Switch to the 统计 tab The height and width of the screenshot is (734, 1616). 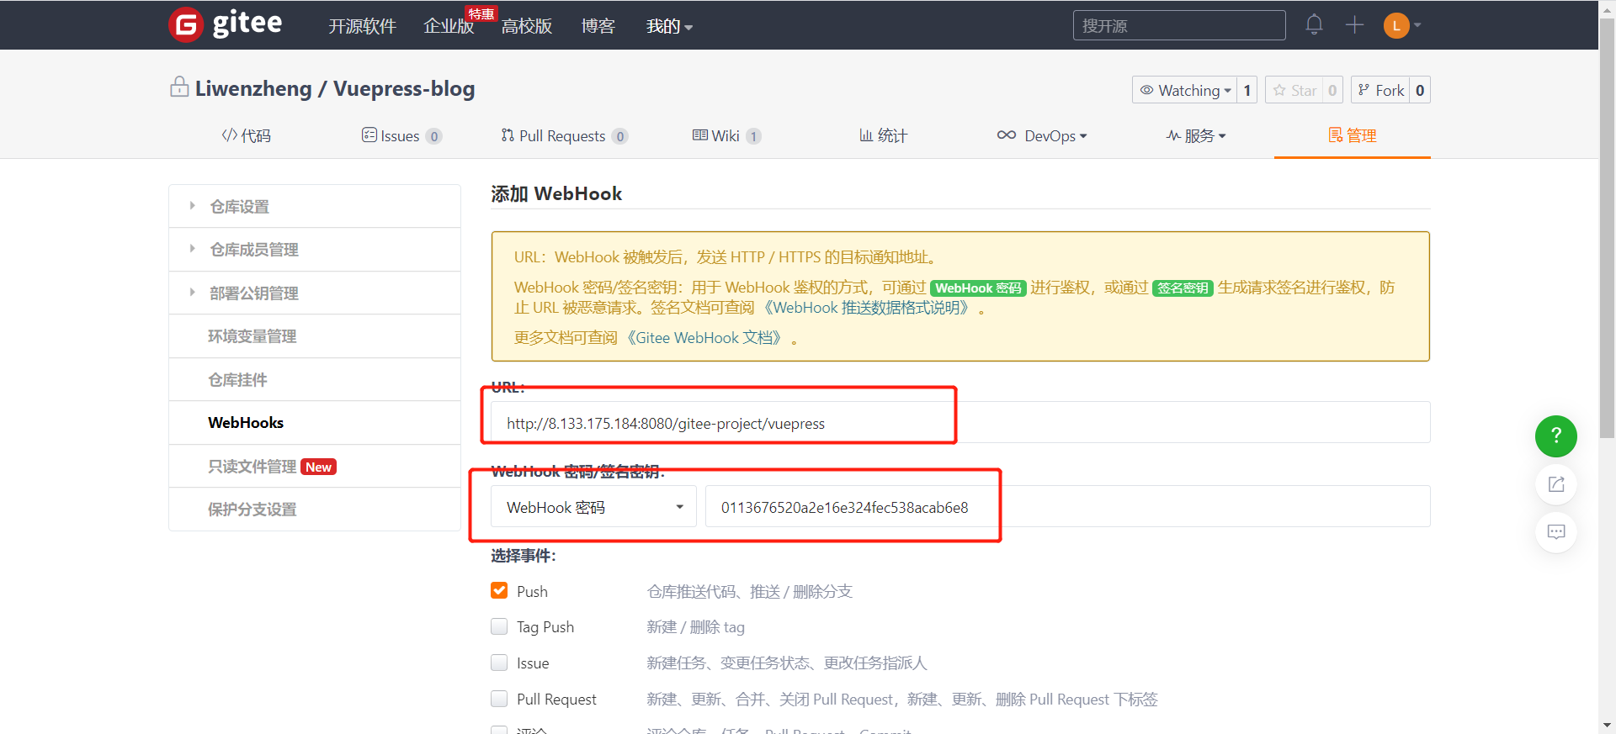(883, 135)
